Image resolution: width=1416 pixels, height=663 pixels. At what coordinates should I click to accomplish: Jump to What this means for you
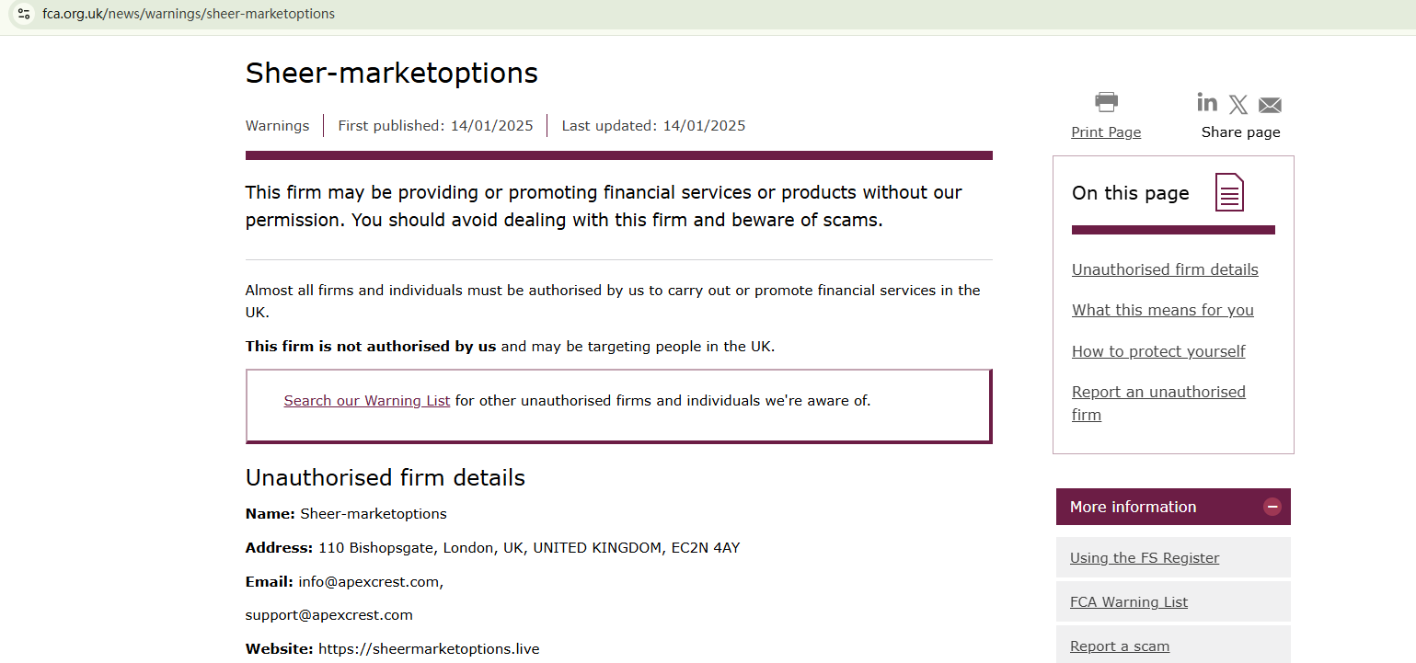(x=1163, y=310)
